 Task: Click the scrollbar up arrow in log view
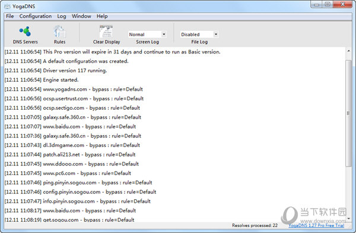[x=348, y=51]
